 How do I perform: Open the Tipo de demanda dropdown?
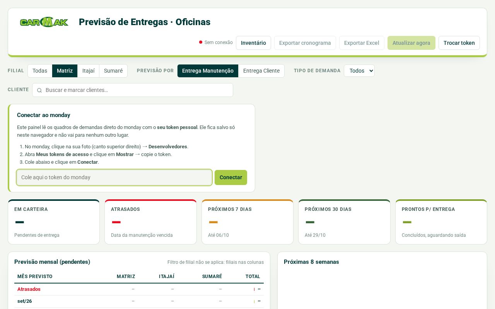click(x=359, y=71)
